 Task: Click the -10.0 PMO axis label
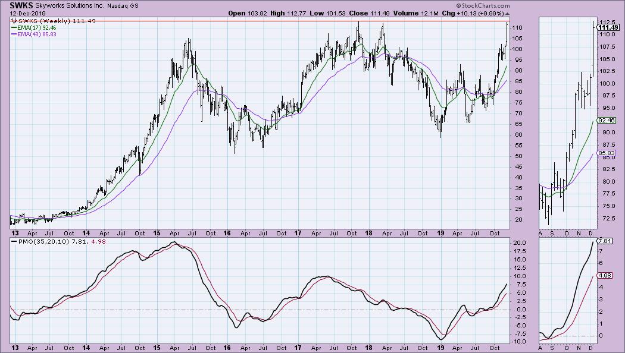(x=518, y=342)
